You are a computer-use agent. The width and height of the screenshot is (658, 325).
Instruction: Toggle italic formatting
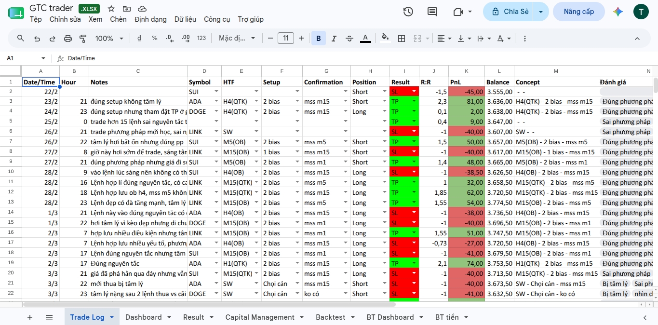334,38
